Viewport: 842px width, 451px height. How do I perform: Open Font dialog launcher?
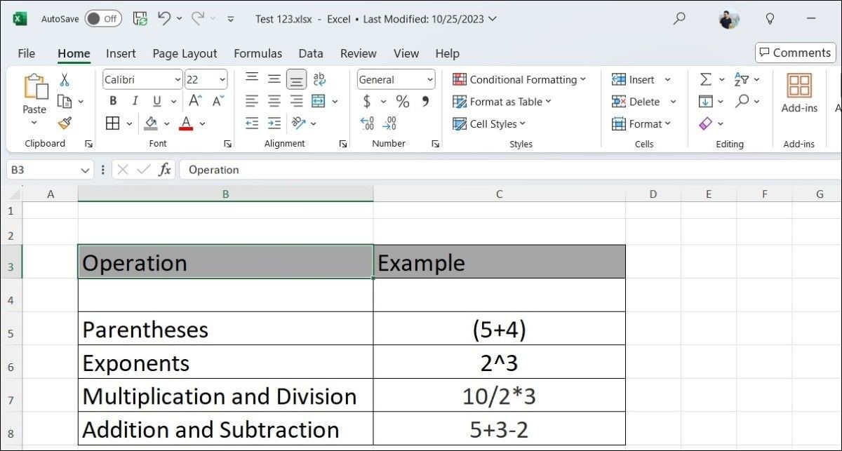[228, 143]
